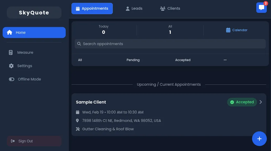
Task: Click the Accepted status badge
Action: point(242,102)
